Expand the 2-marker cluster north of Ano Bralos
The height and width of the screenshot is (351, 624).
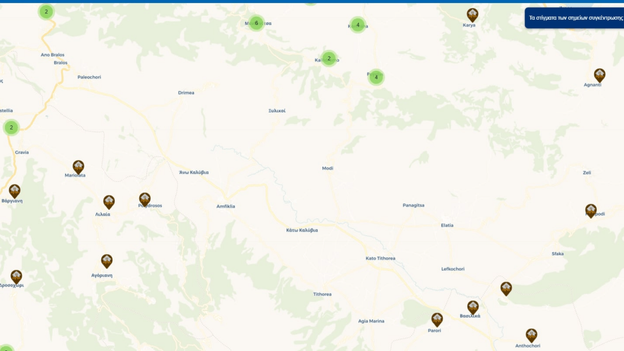[46, 11]
